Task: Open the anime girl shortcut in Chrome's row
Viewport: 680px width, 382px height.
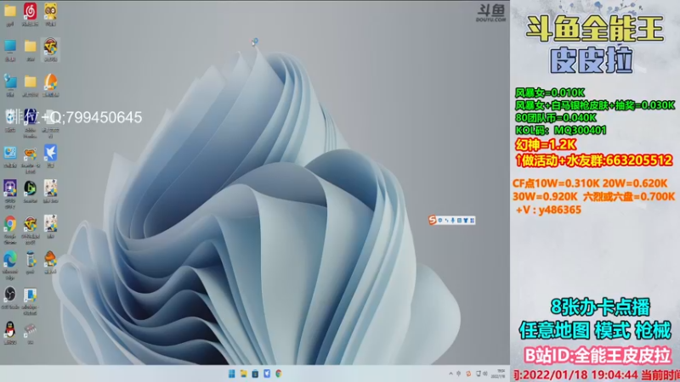Action: 50,226
